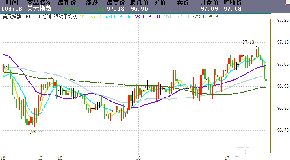Click date 16 on the time axis
Screen dimensions: 290x160
point(138,158)
